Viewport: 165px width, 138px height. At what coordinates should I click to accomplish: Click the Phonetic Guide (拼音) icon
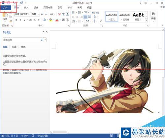coord(63,14)
